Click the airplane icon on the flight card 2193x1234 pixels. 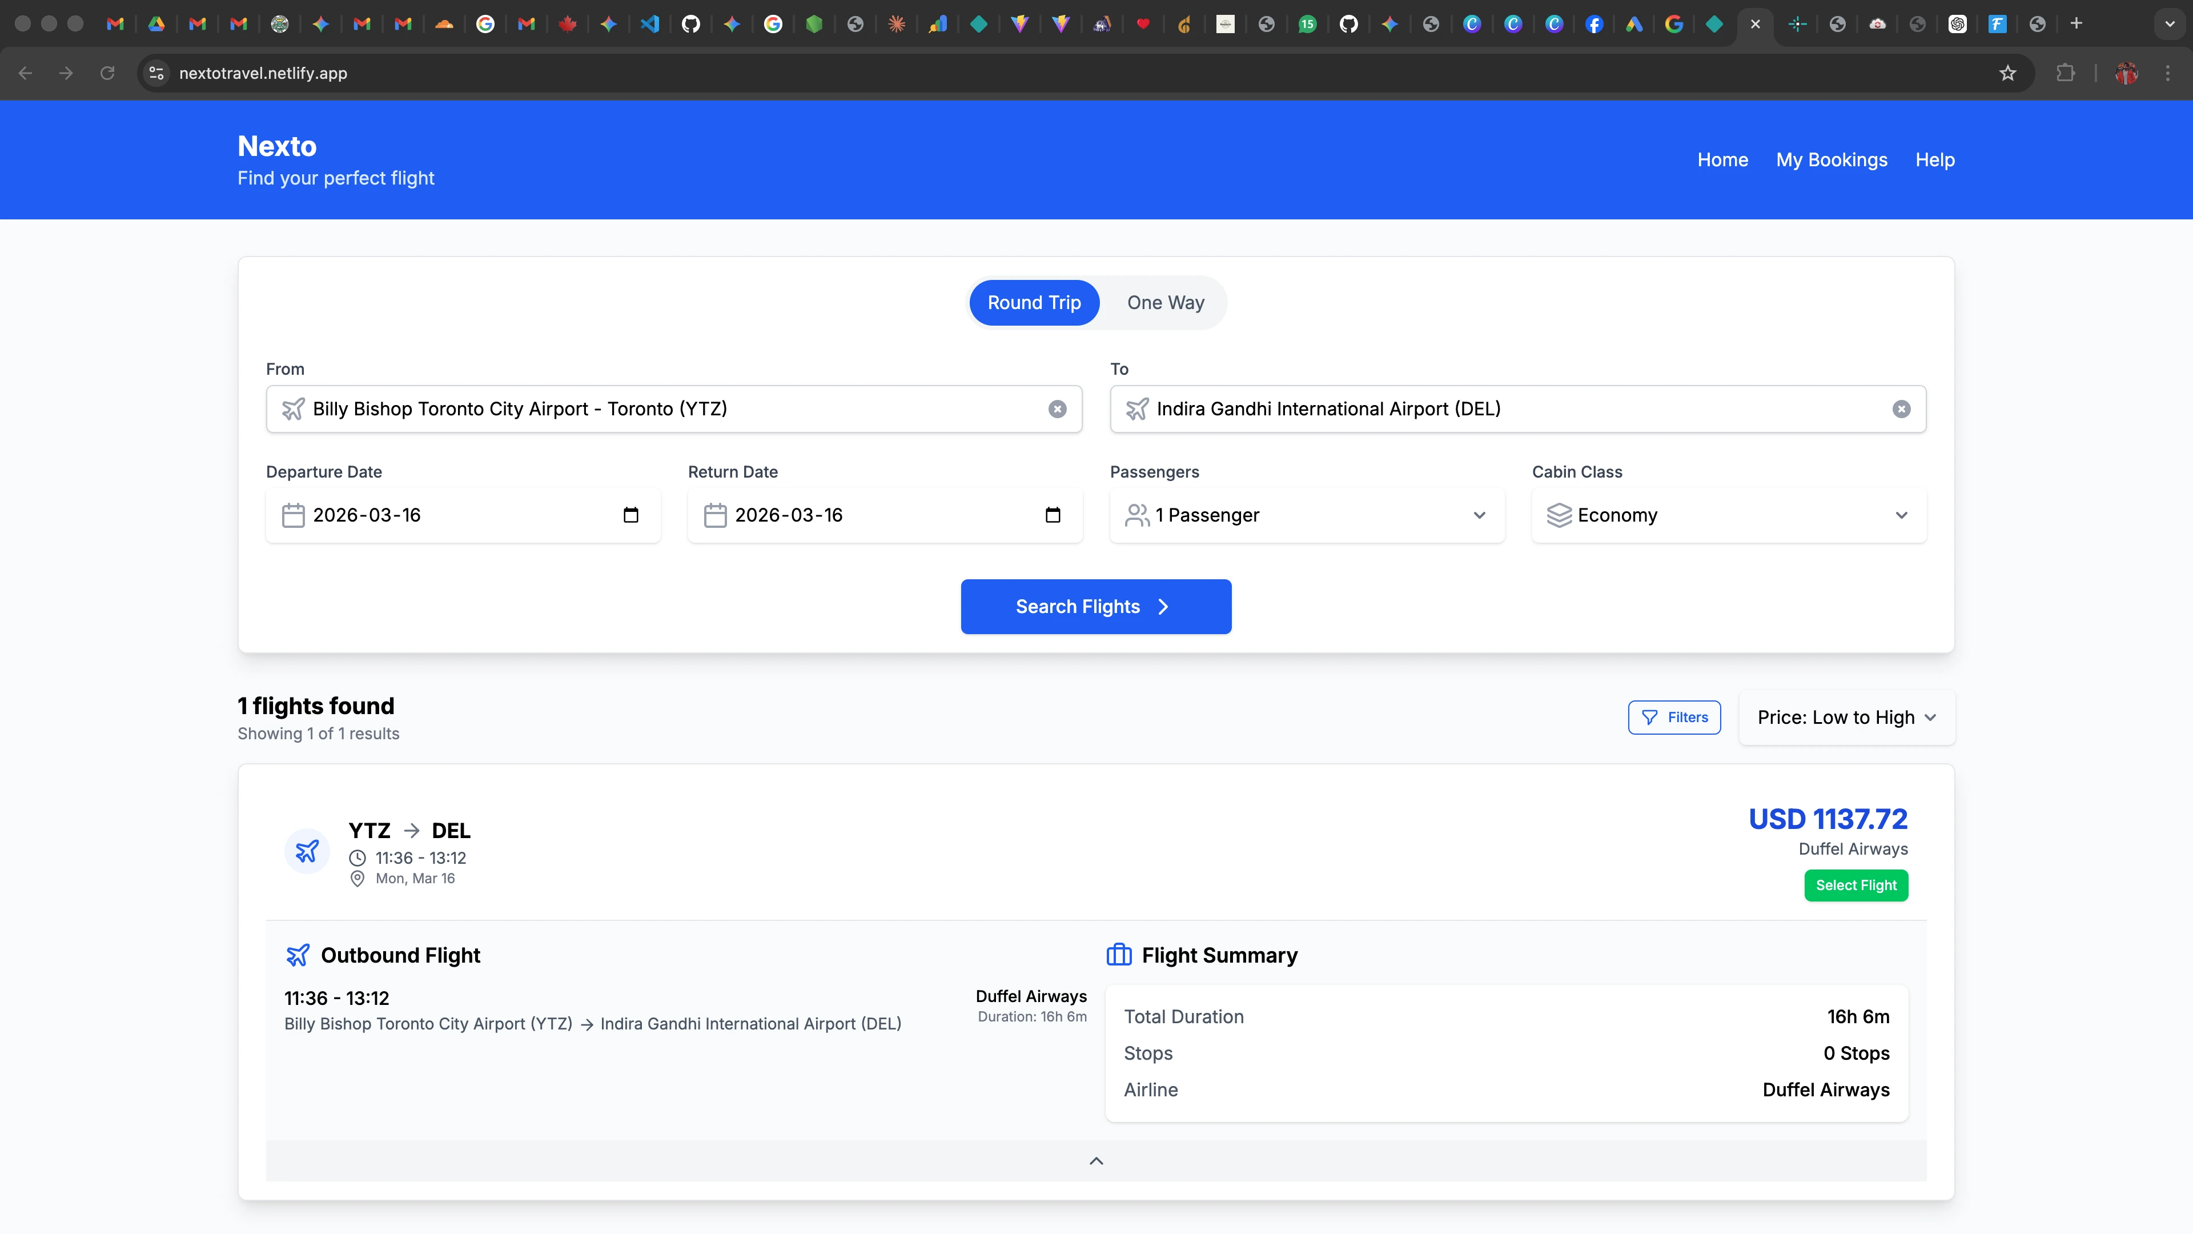coord(307,851)
